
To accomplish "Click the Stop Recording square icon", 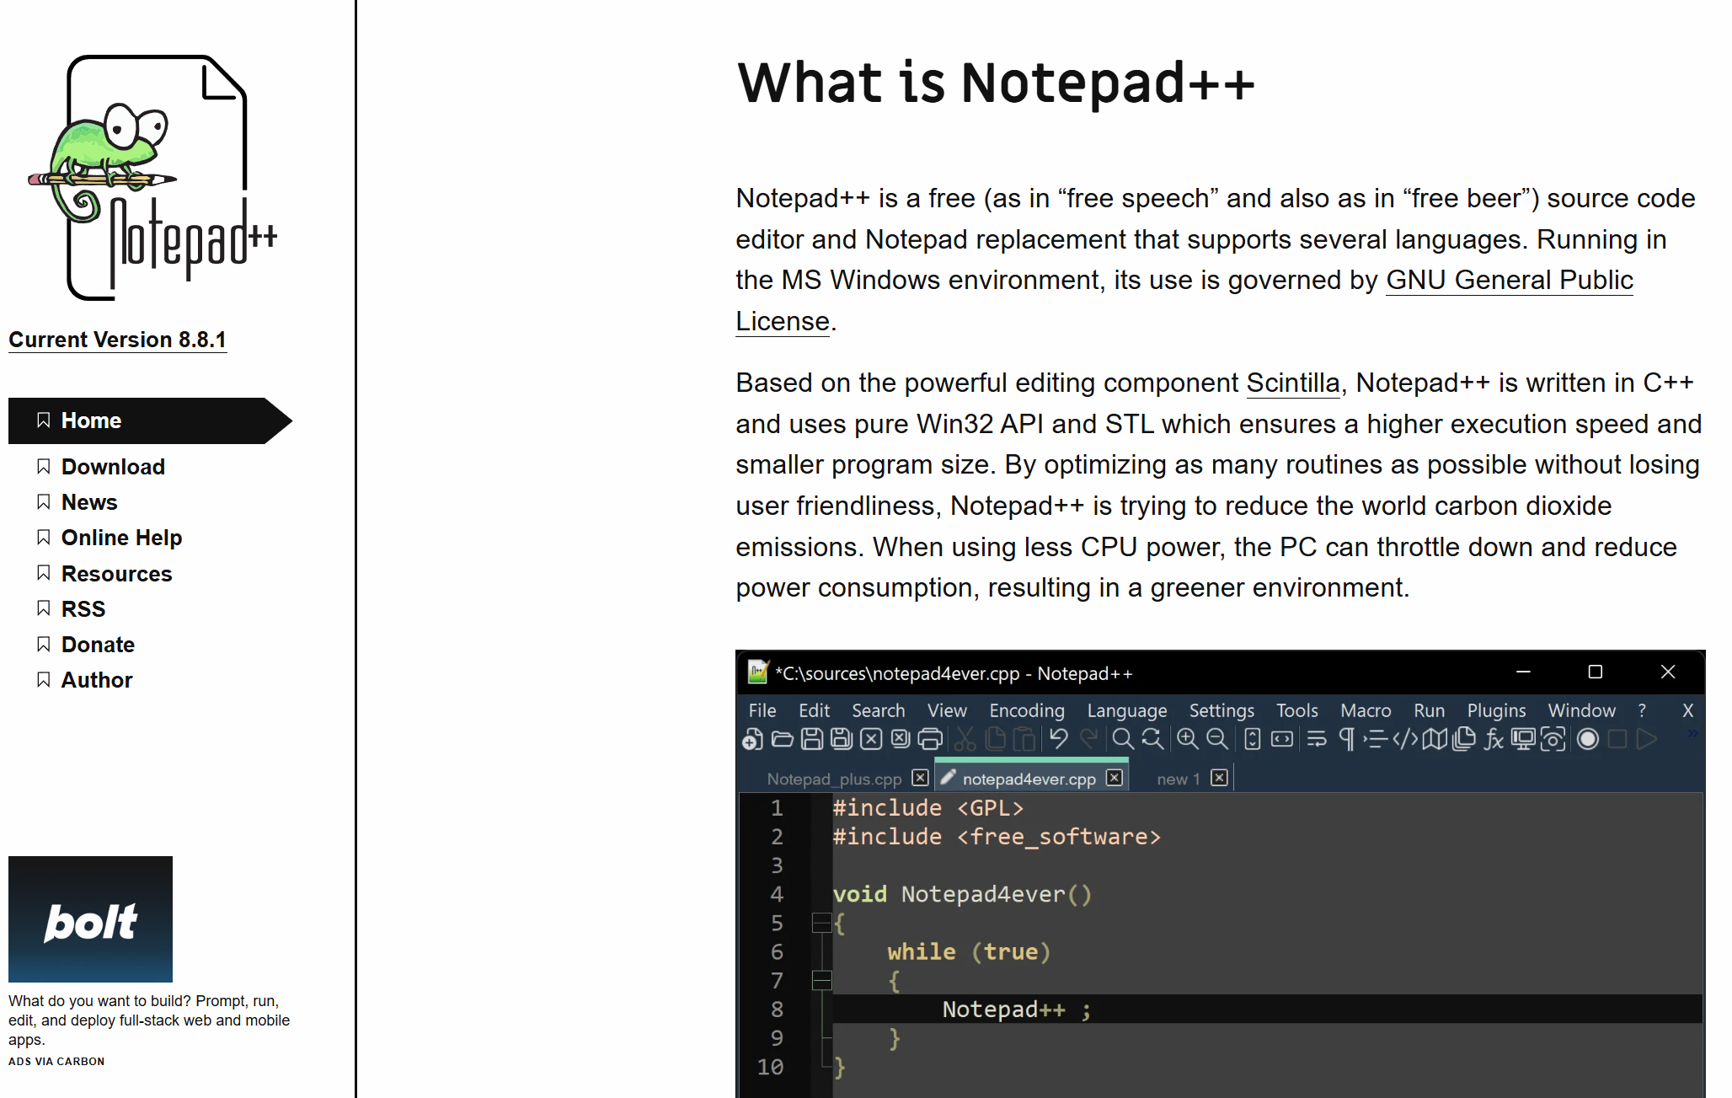I will [1617, 739].
